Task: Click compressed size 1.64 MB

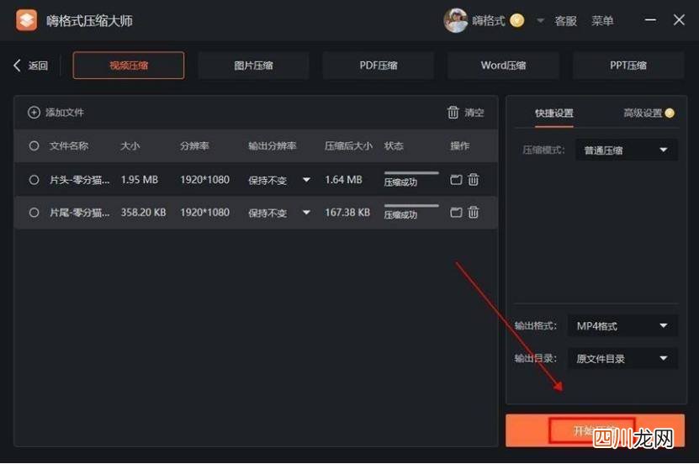Action: click(344, 180)
